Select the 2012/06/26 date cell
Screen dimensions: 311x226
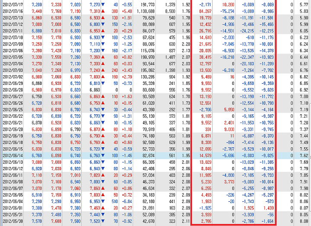(x=13, y=103)
